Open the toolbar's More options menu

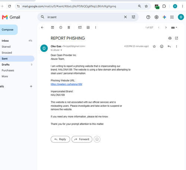point(96,28)
